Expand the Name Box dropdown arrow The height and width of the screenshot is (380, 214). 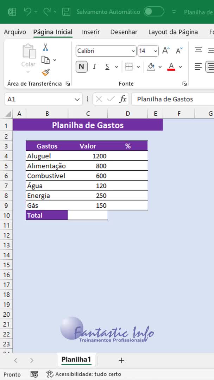77,99
